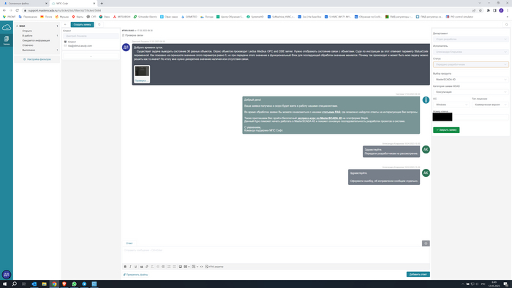Click the client name field
Image resolution: width=512 pixels, height=288 pixels.
pos(91,36)
